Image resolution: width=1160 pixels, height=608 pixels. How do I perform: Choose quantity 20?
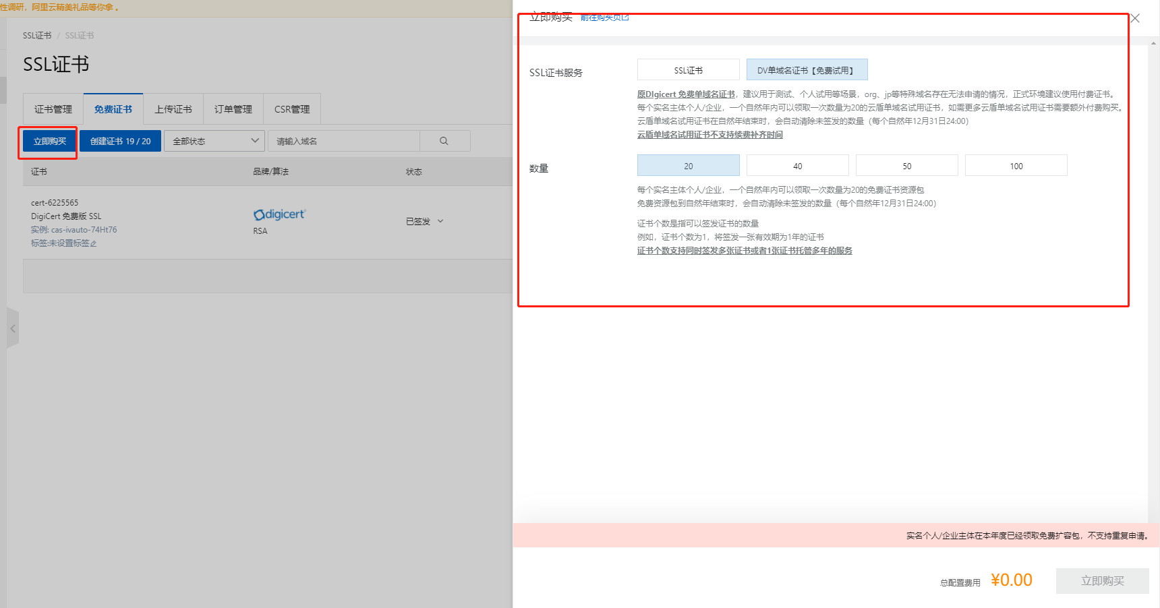point(689,166)
